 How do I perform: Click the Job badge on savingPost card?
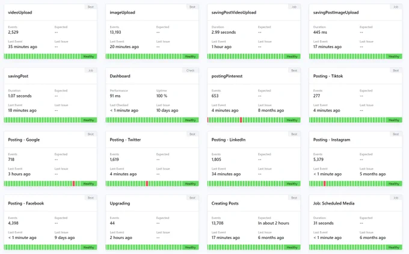coord(90,70)
